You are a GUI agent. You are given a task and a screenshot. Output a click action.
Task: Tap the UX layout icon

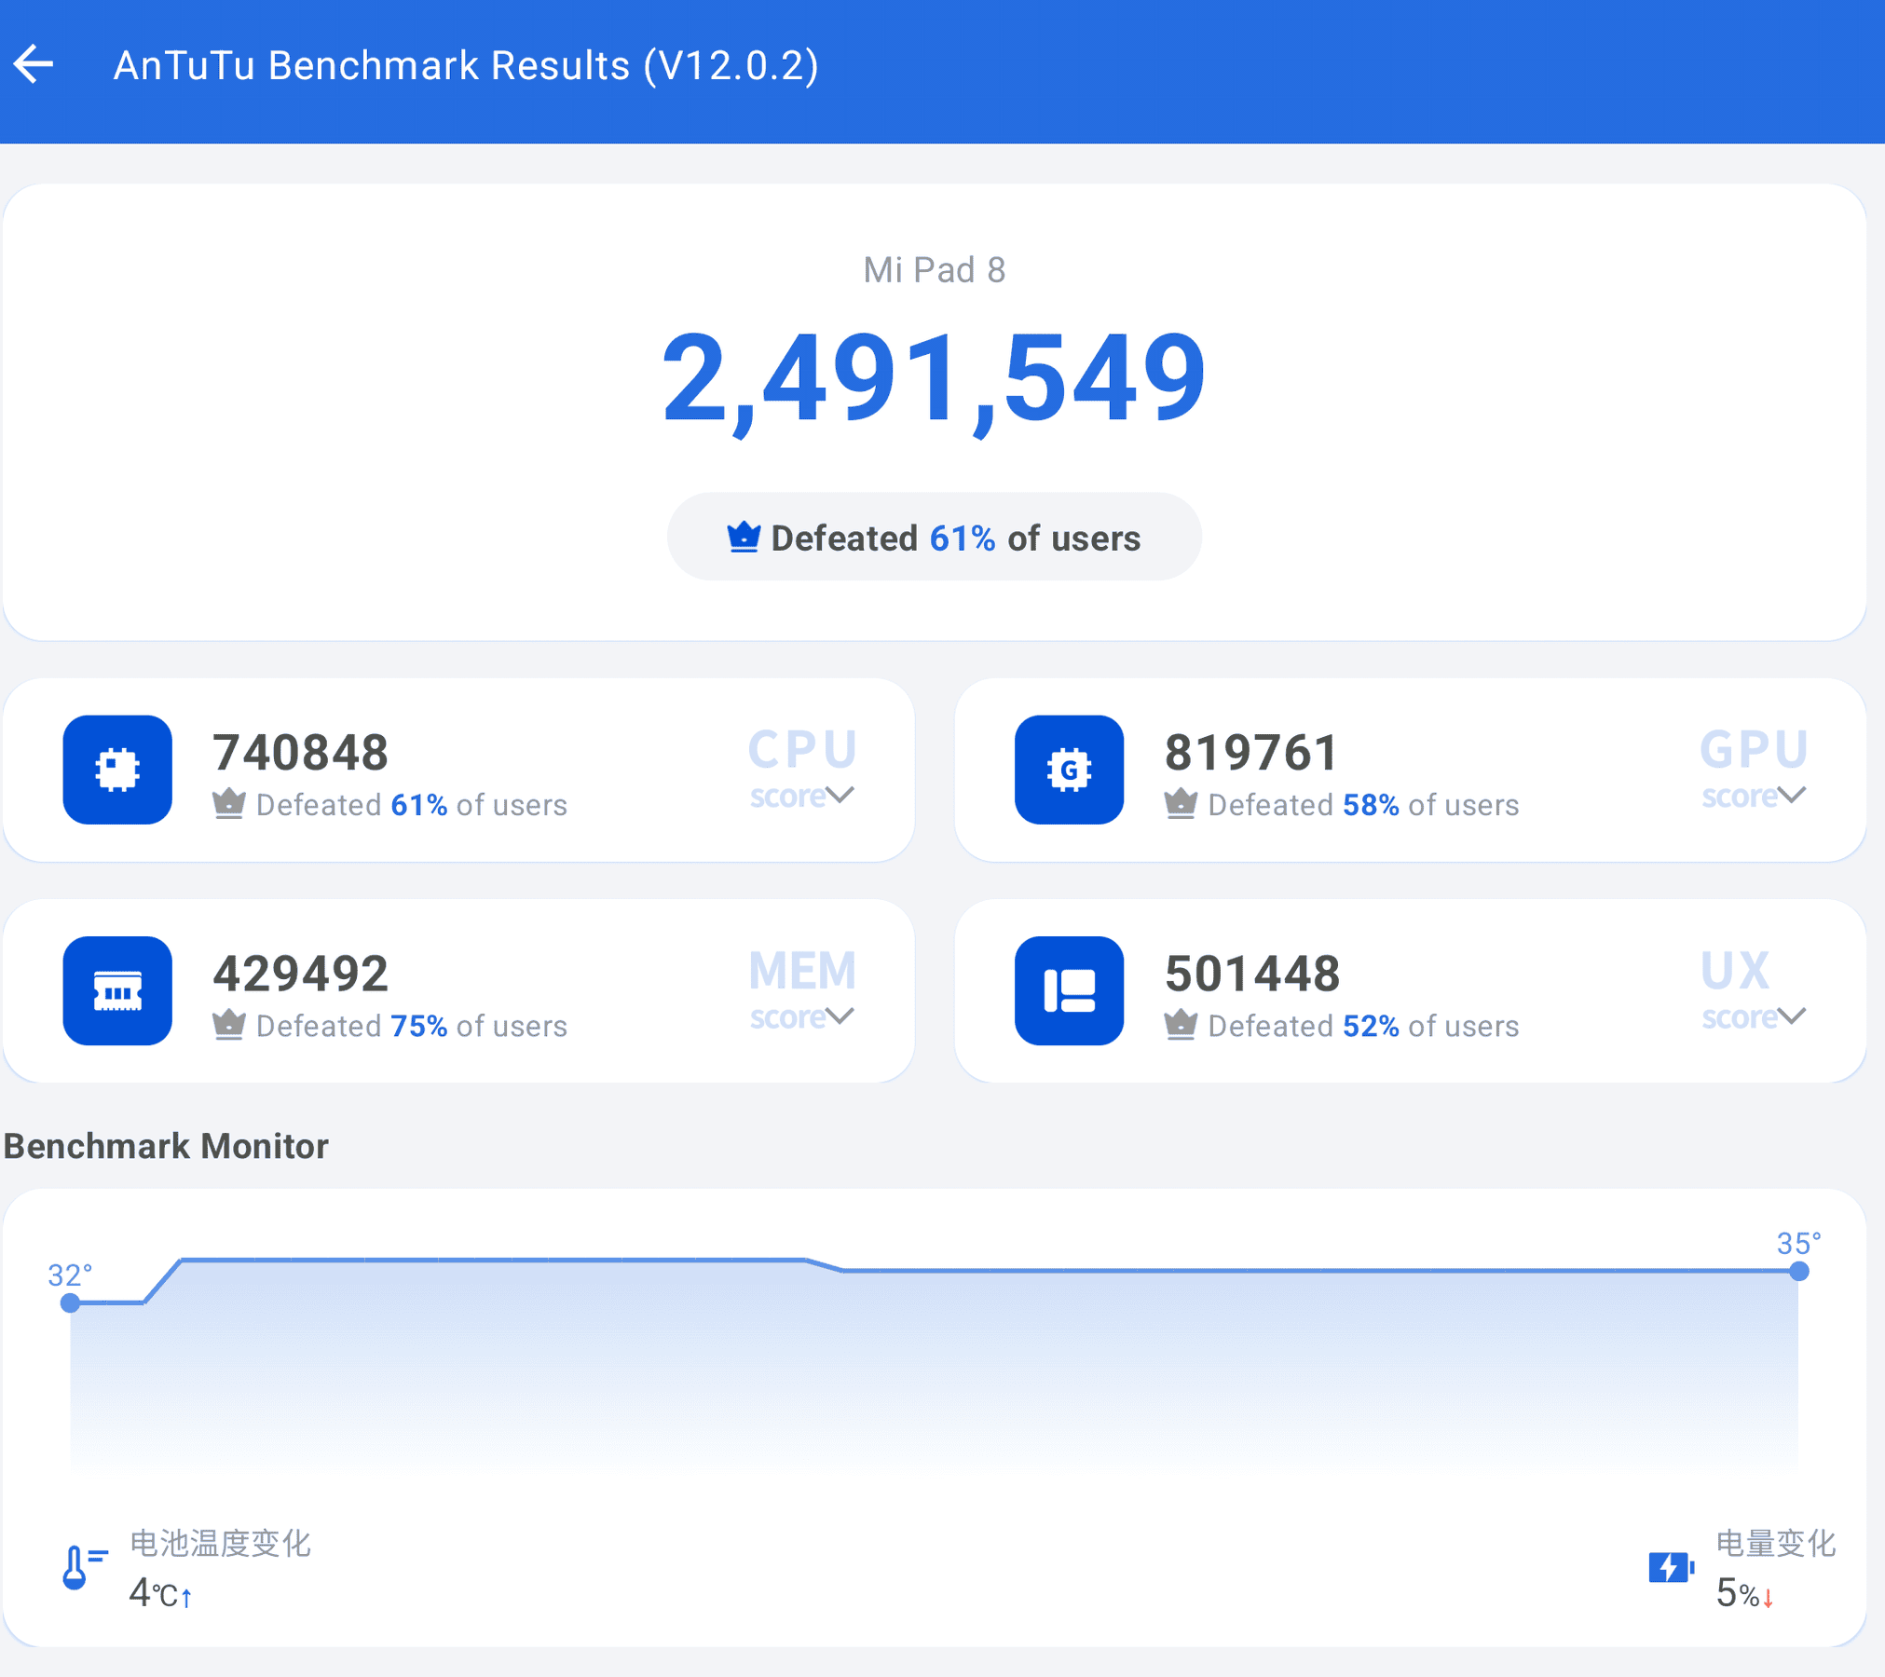pos(1069,990)
